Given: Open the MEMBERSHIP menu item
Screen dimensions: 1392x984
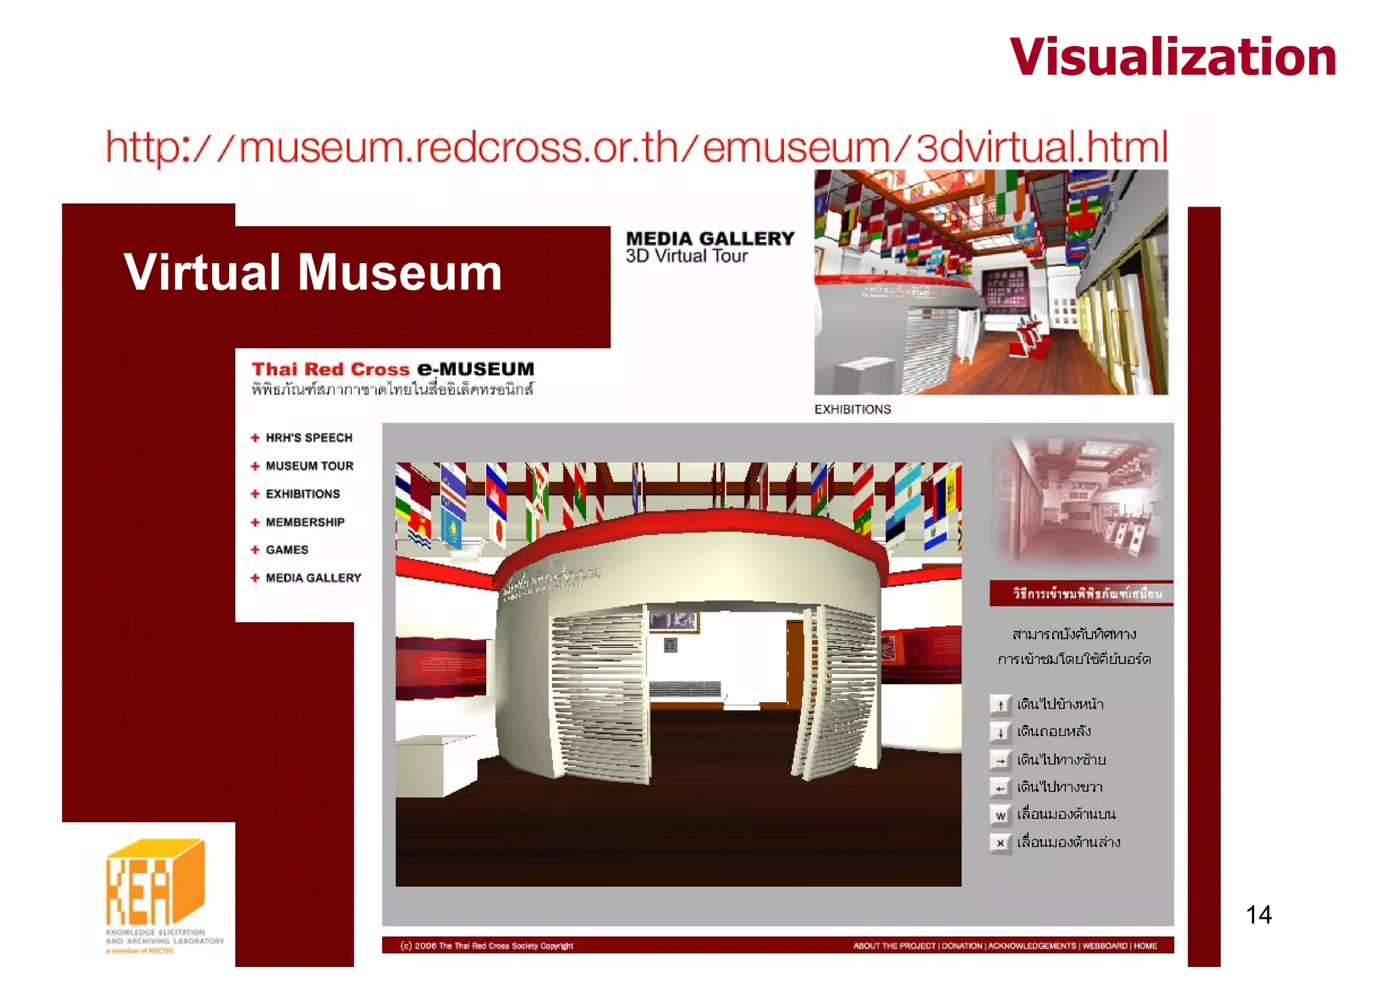Looking at the screenshot, I should [x=305, y=523].
